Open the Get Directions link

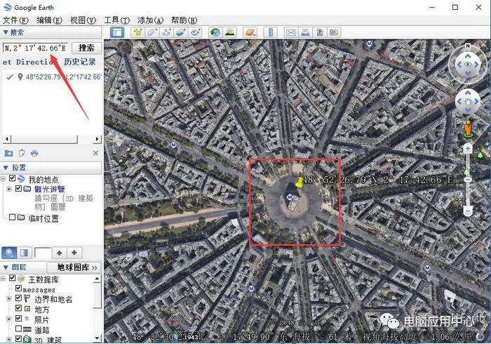pyautogui.click(x=29, y=62)
